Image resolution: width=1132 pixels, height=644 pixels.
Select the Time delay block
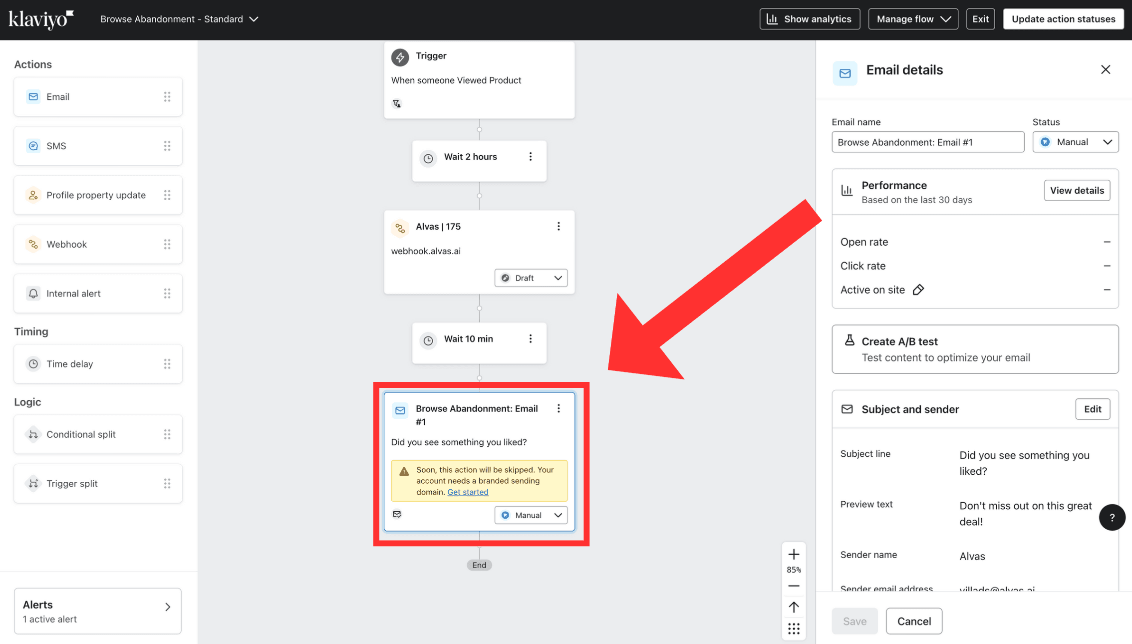[x=98, y=364]
